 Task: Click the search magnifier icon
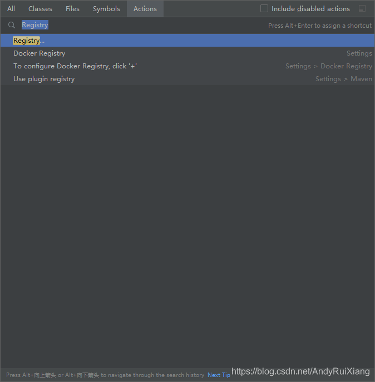tap(12, 25)
